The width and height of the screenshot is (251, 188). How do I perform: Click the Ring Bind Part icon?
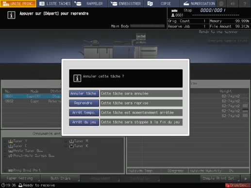click(11, 171)
